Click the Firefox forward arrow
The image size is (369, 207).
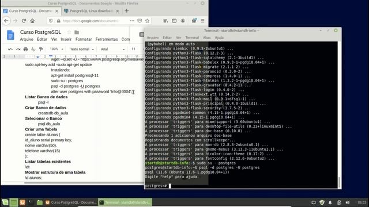16,21
